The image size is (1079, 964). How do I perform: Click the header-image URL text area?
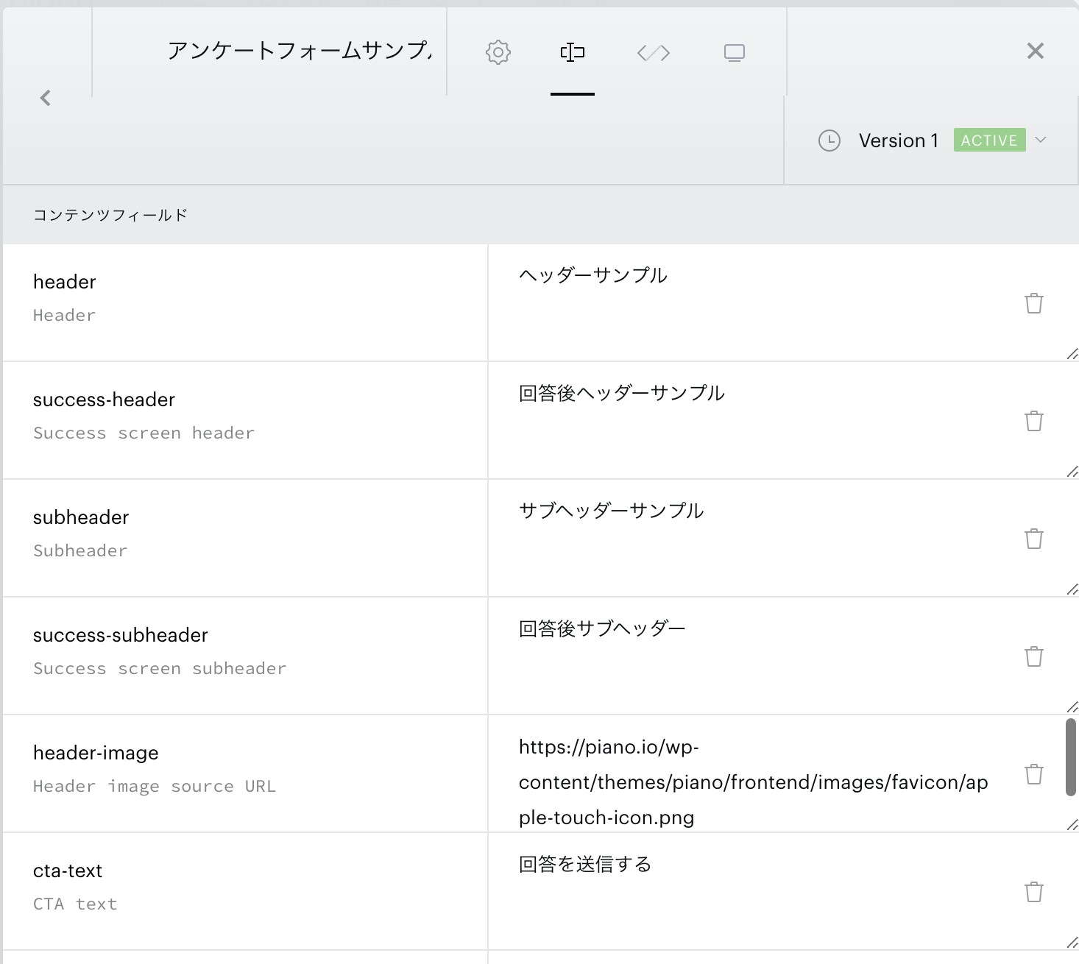point(751,782)
